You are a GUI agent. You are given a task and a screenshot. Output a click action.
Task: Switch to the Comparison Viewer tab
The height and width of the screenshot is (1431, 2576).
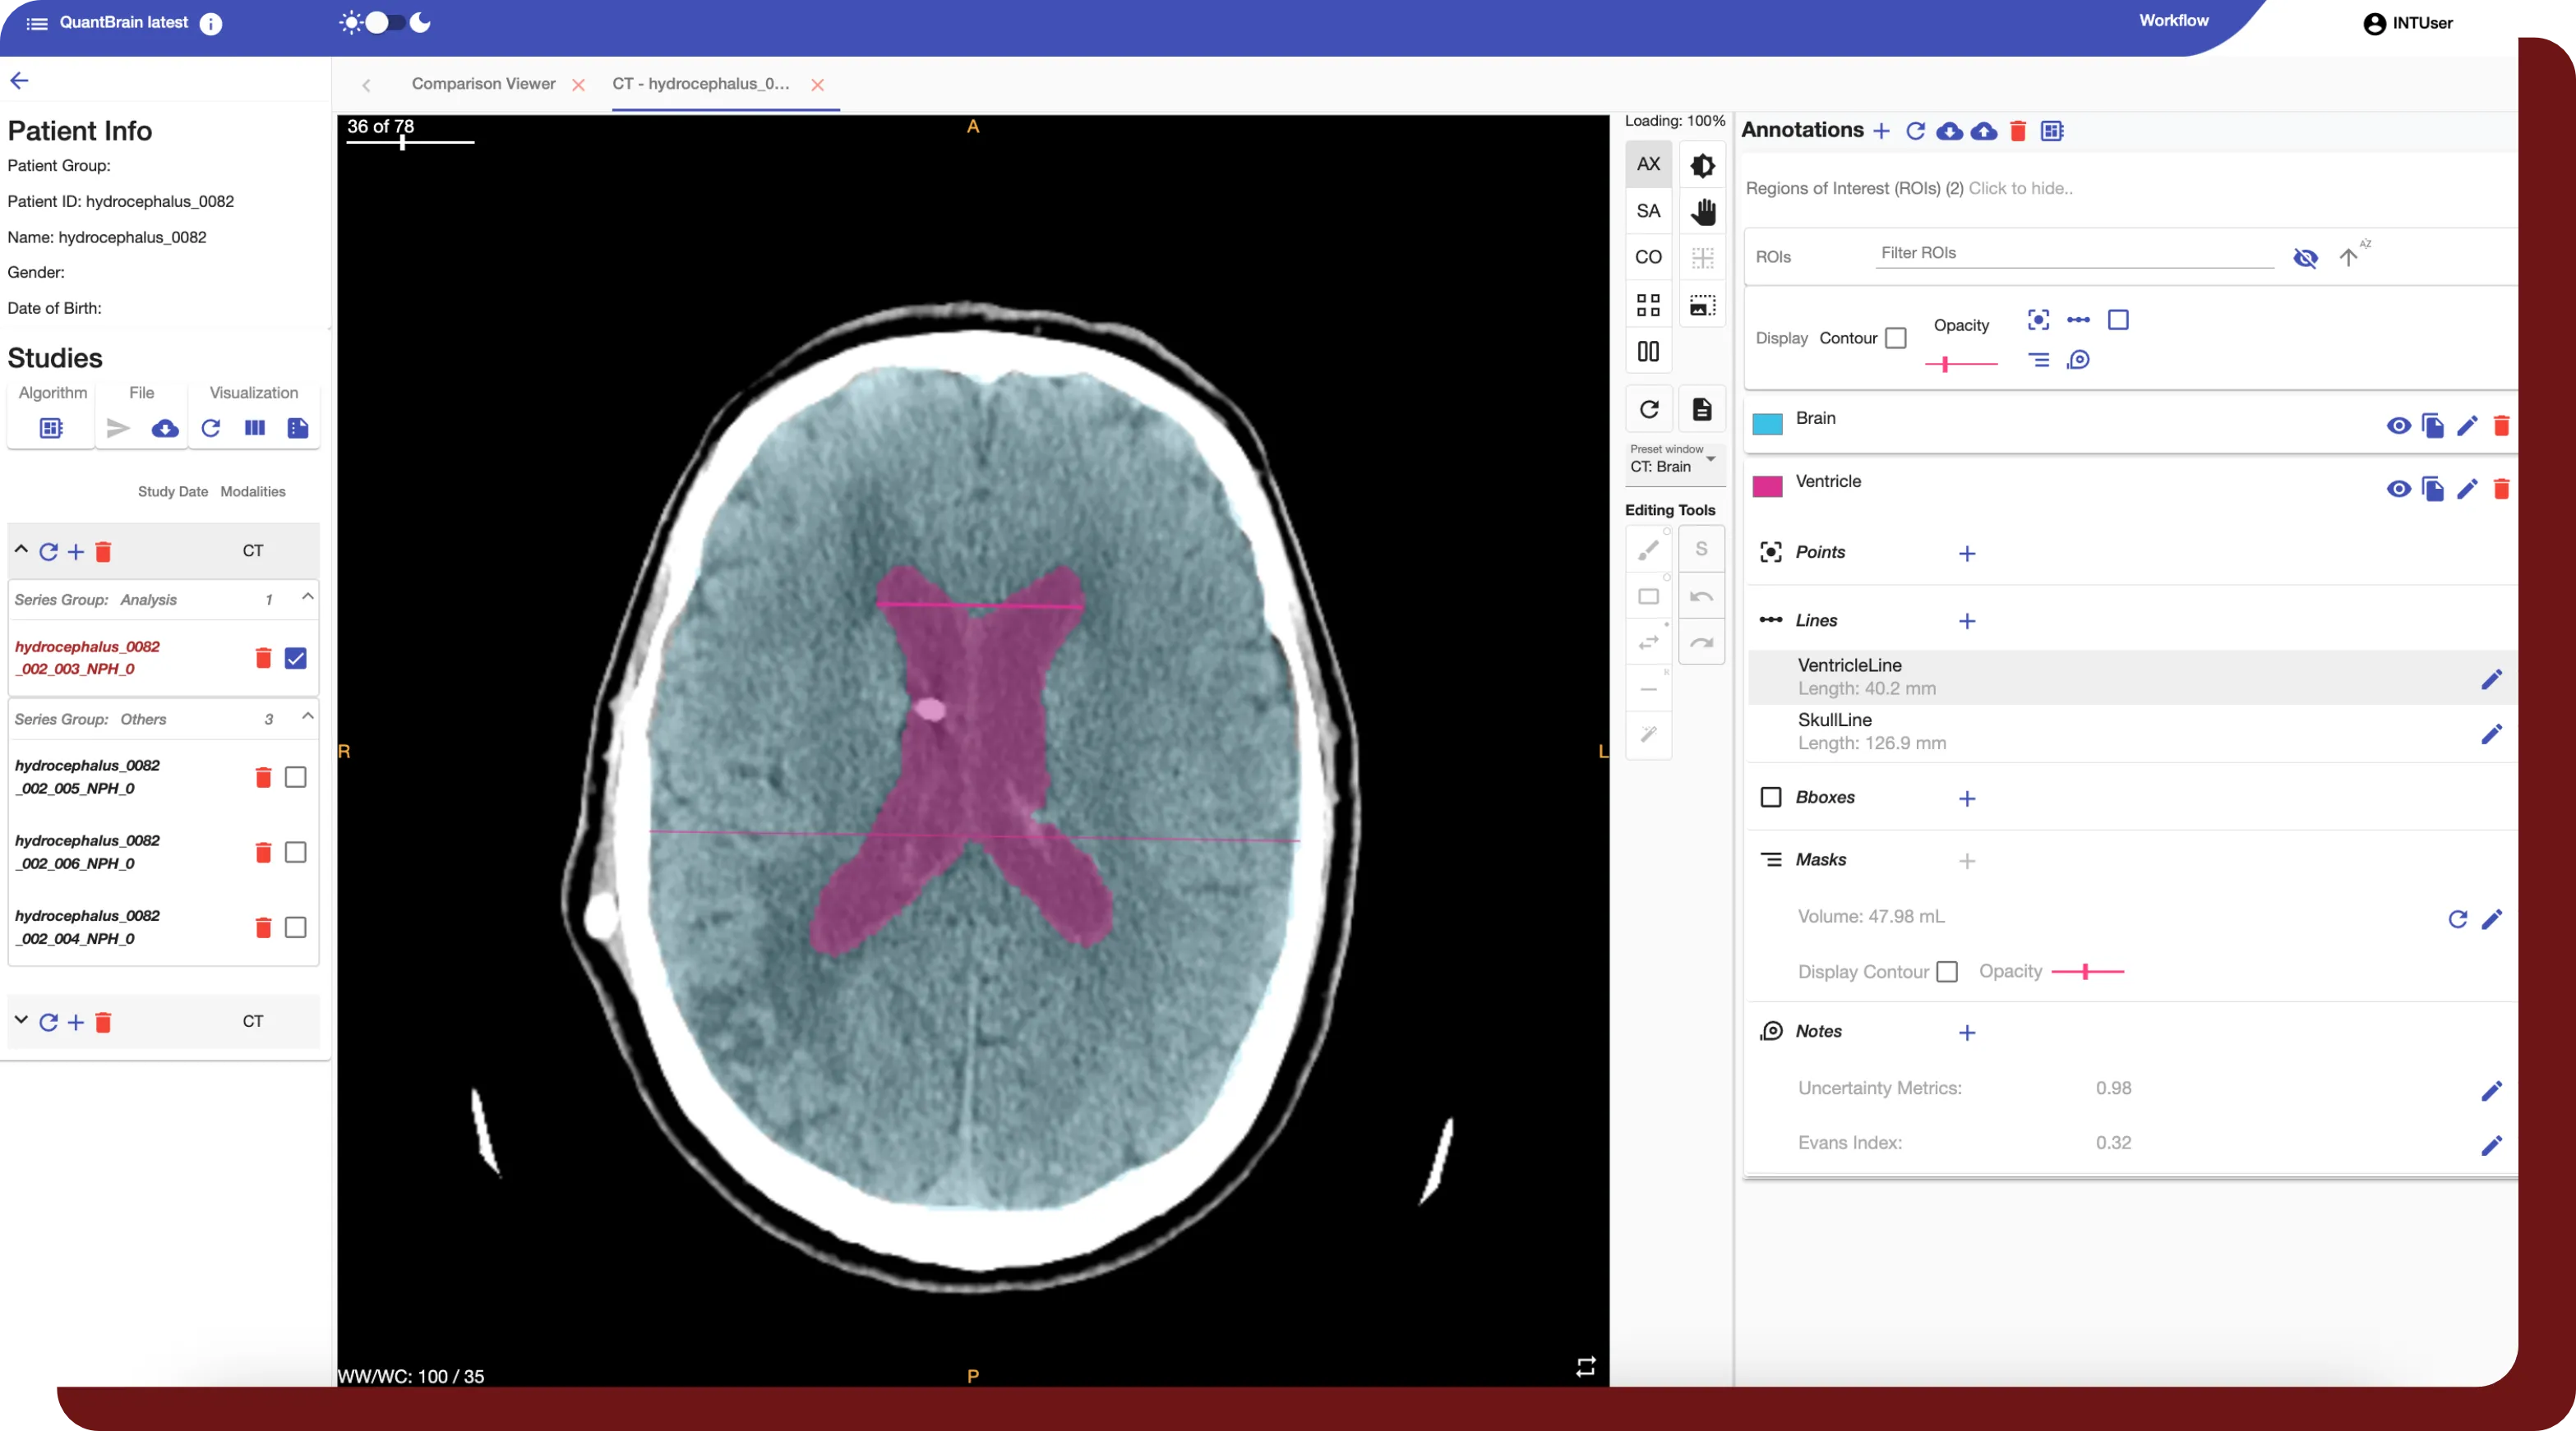tap(483, 84)
